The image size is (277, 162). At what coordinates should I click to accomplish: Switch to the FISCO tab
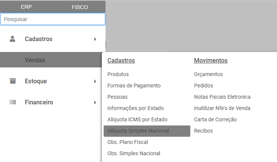coord(80,7)
